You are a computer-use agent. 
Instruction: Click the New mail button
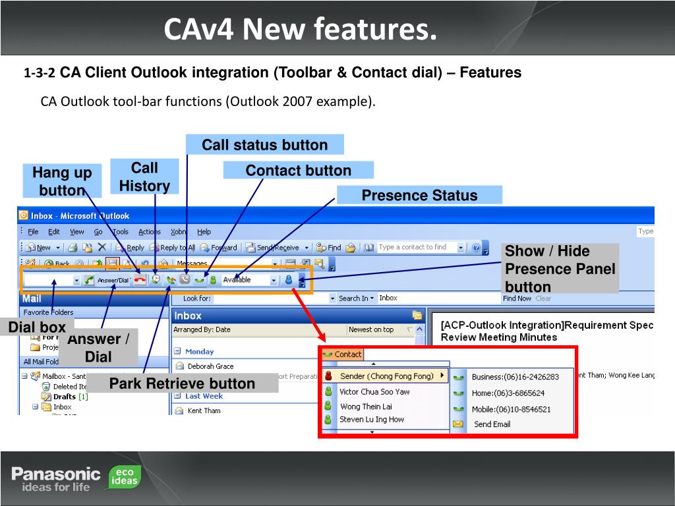coord(39,248)
